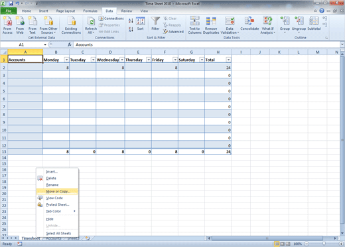The height and width of the screenshot is (247, 345).
Task: Choose Rename in the sheet context menu
Action: (x=57, y=185)
